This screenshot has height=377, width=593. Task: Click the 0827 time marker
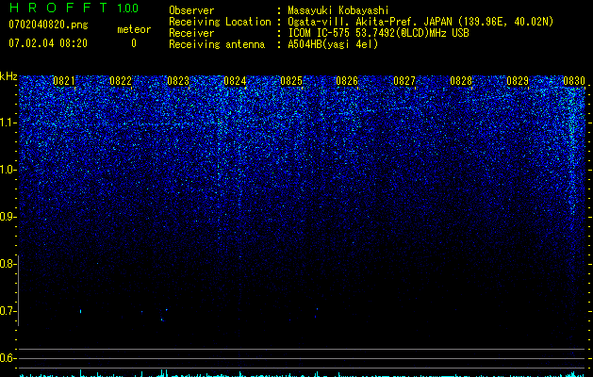tap(404, 81)
